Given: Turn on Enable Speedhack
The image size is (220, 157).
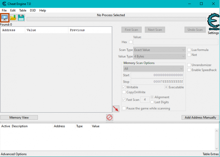Looking at the screenshot, I should point(189,70).
